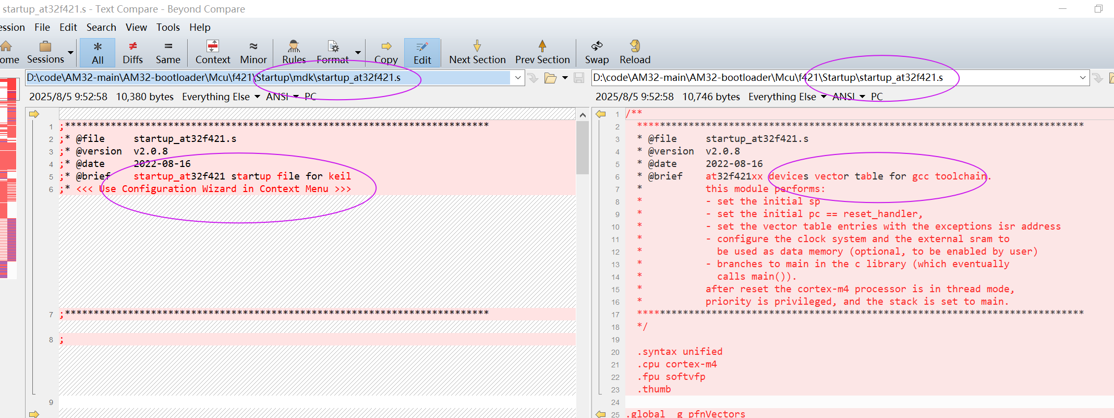Click left line '@version v2.0.8'
This screenshot has height=418, width=1114.
(x=122, y=151)
